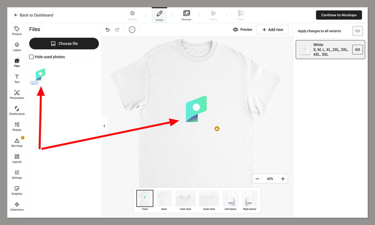Zoom out with the minus button

[257, 179]
